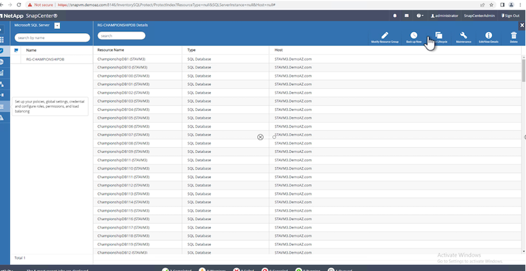This screenshot has width=526, height=271.
Task: Open the Settings sliders icon in sidebar
Action: [x=2, y=106]
